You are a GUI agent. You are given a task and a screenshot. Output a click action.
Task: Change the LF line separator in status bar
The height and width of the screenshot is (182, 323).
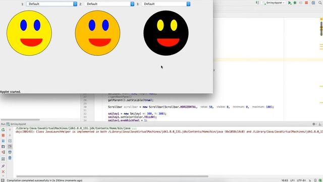tap(292, 180)
